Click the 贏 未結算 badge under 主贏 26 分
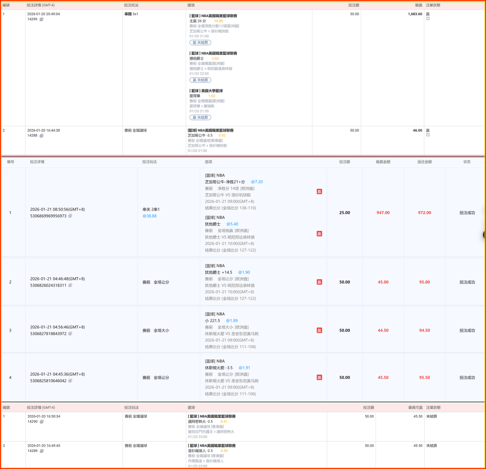 (x=200, y=42)
